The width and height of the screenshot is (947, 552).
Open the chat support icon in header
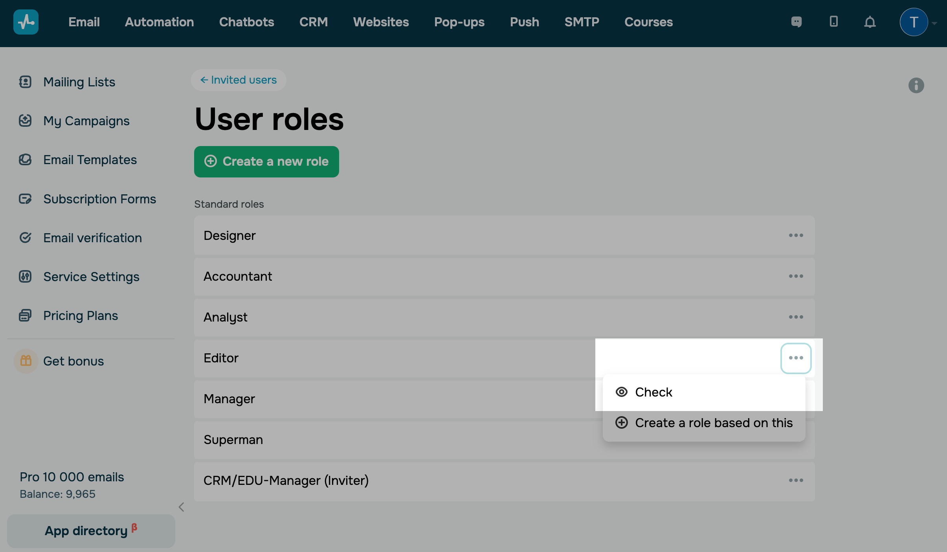(796, 22)
